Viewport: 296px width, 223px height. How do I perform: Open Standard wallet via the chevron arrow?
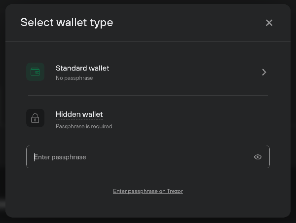coord(264,72)
